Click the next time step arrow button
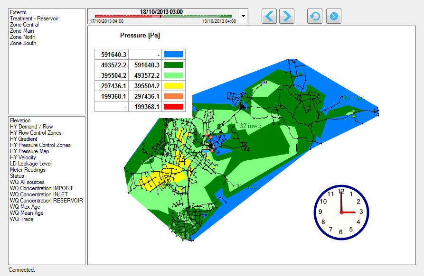 coord(286,16)
